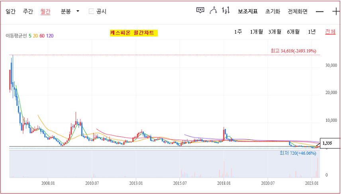Click the 2010.07 date axis label
This screenshot has width=341, height=194.
click(92, 183)
